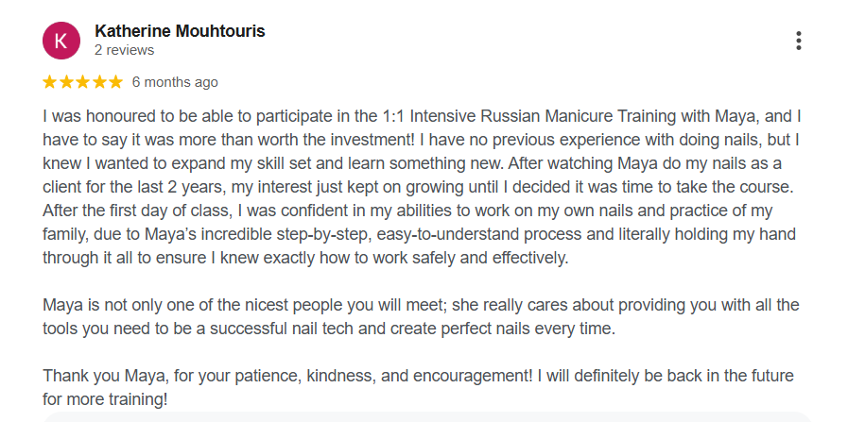Click the line starting "tools you need to be"
Screen dimensions: 848x422
point(329,329)
